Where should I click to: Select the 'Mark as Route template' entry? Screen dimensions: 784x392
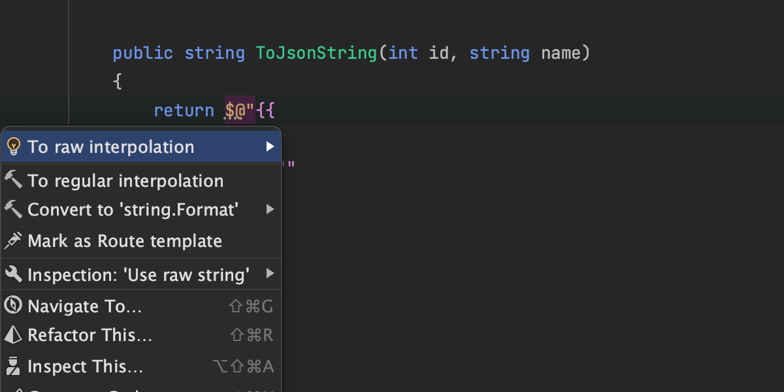125,241
